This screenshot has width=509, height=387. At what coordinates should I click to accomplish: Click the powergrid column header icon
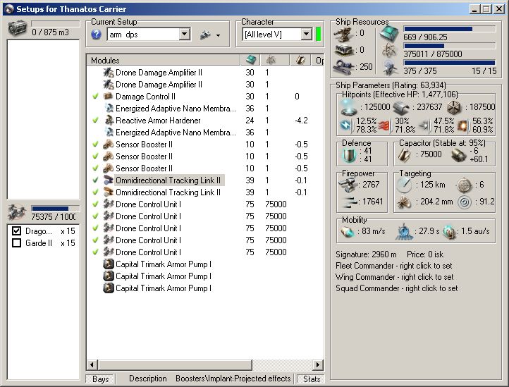(x=271, y=60)
